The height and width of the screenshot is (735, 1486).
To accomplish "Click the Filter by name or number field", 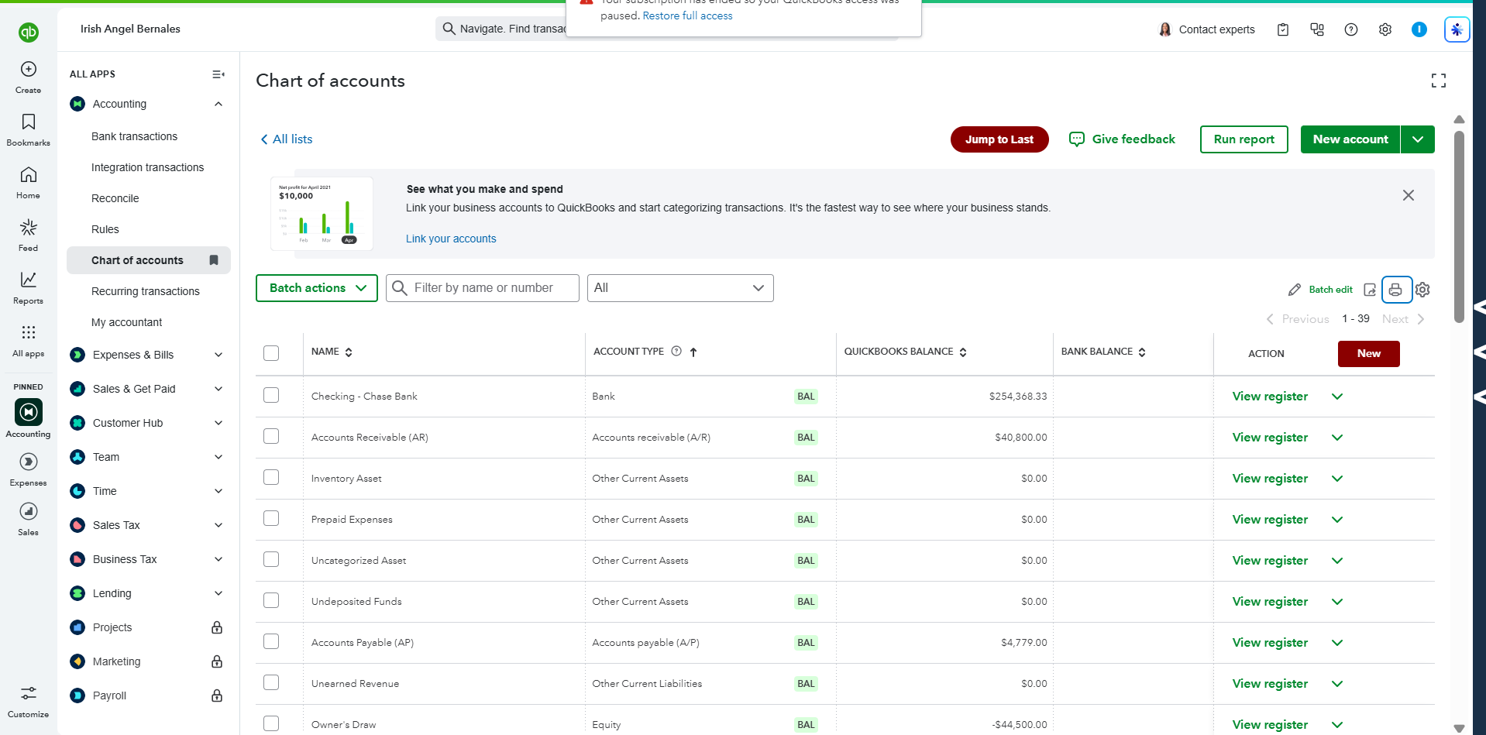I will (x=483, y=288).
